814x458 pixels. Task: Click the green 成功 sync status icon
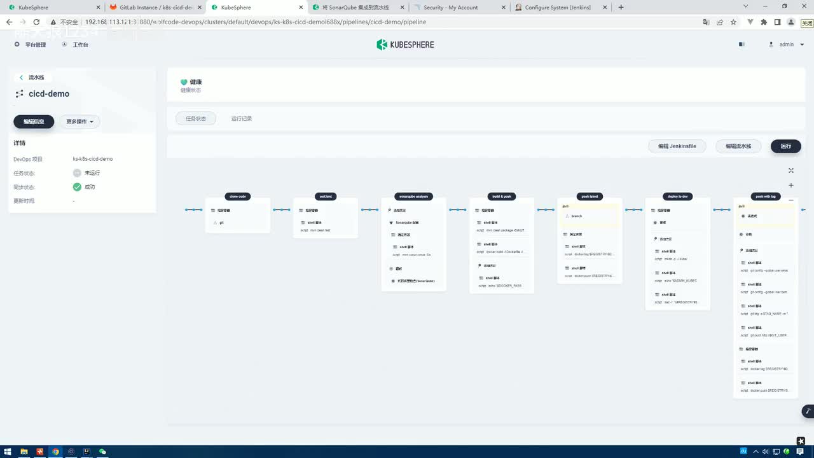point(77,187)
